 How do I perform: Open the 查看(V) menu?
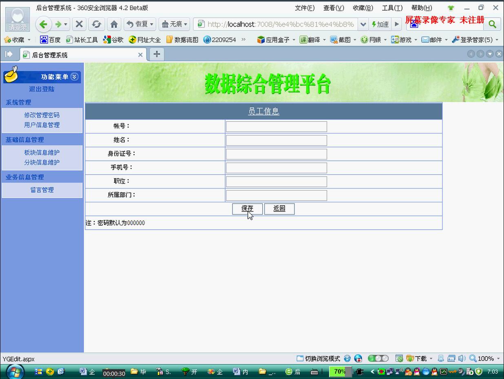click(x=334, y=8)
